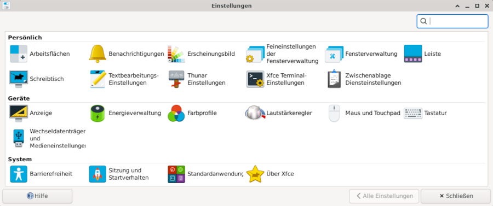Click the Textbearbeitungs-Einstellungen label
The image size is (493, 206).
pos(134,79)
